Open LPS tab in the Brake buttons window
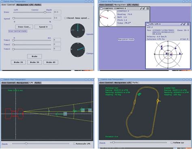192x157 pixels. coord(31,5)
